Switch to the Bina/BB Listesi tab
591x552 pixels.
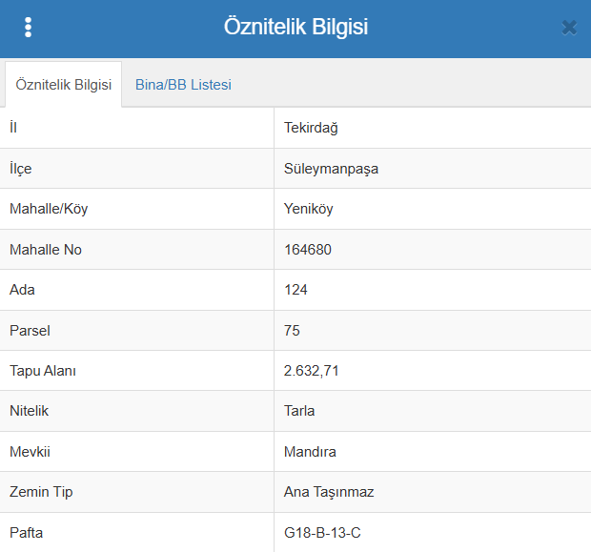click(x=183, y=85)
